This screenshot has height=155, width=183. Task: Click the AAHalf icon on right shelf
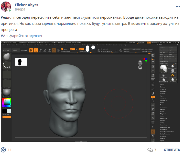click(153, 75)
